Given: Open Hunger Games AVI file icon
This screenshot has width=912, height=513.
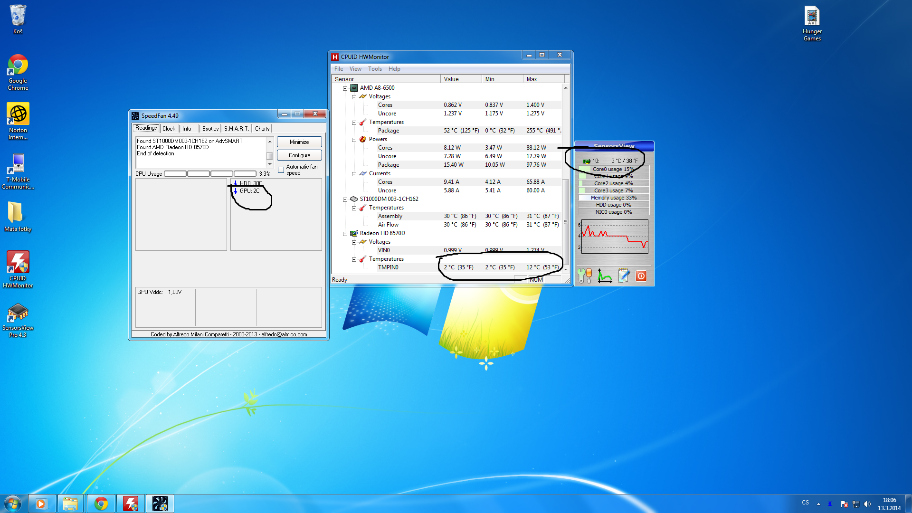Looking at the screenshot, I should point(812,23).
